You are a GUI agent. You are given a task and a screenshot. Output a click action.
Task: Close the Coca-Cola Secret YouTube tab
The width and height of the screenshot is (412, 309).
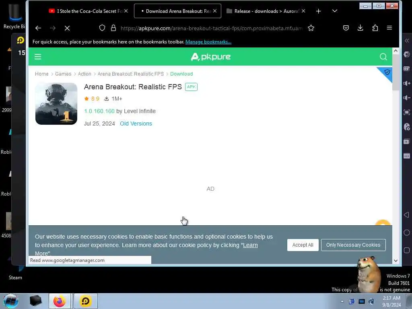pyautogui.click(x=126, y=11)
